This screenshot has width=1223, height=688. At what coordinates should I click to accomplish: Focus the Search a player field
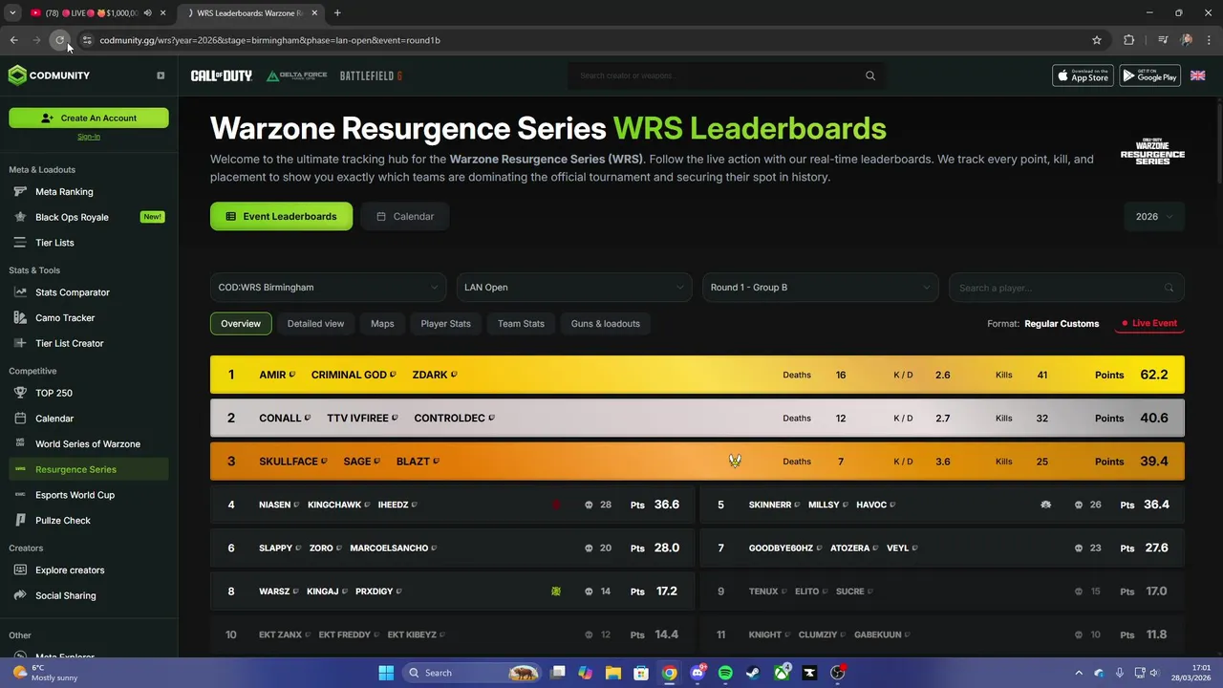(1066, 288)
